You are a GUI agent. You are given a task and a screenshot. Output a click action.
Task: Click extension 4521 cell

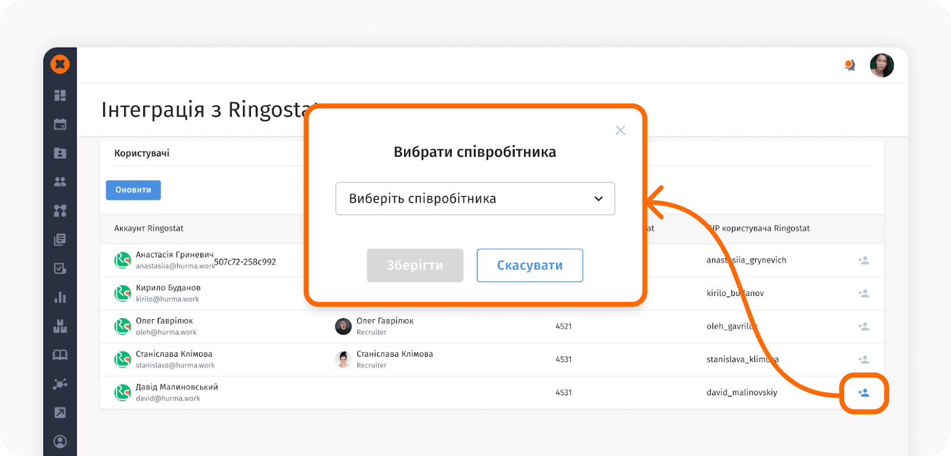[x=563, y=326]
